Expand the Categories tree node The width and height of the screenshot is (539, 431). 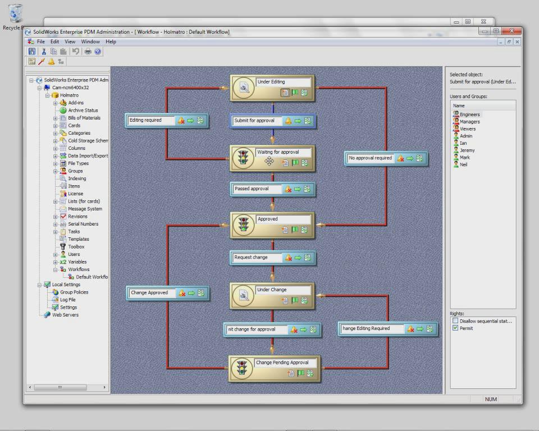(55, 133)
